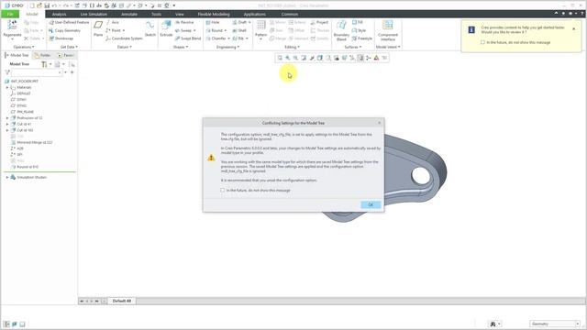Screen dimensions: 587x330
Task: Switch to the Live Simulation tab
Action: click(94, 15)
